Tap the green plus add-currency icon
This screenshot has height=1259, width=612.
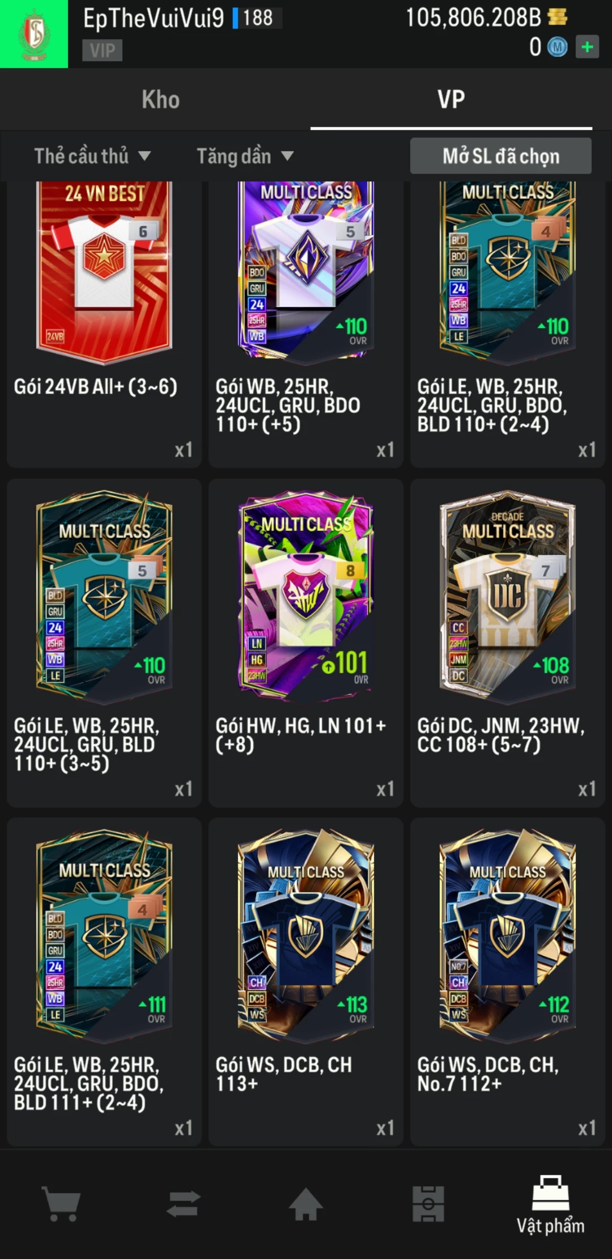587,47
